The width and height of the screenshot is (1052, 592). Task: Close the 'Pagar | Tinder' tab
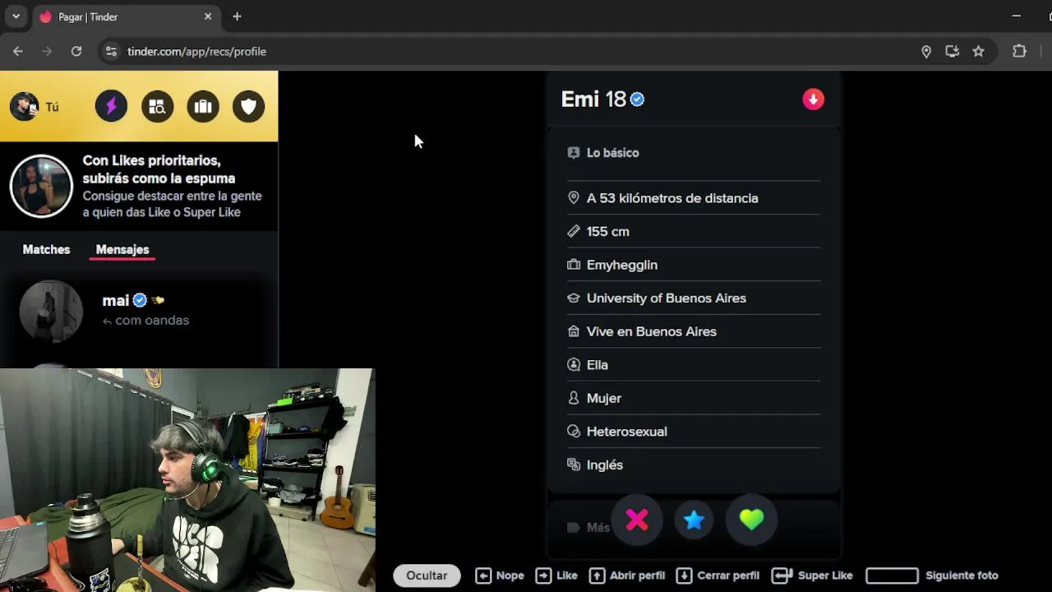[x=208, y=16]
